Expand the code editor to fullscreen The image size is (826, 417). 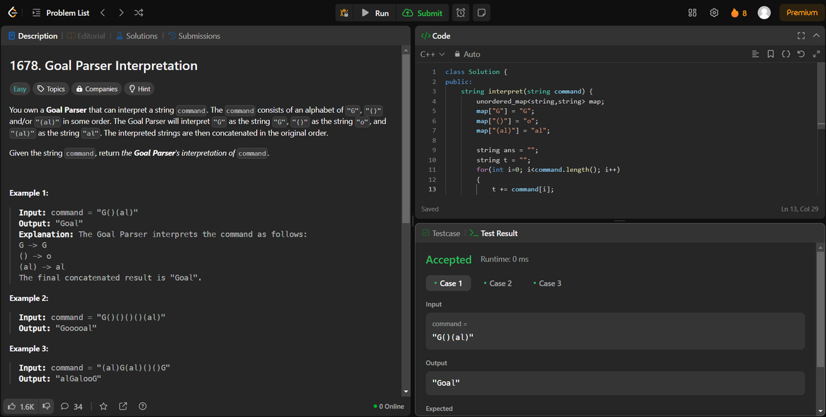pos(801,35)
